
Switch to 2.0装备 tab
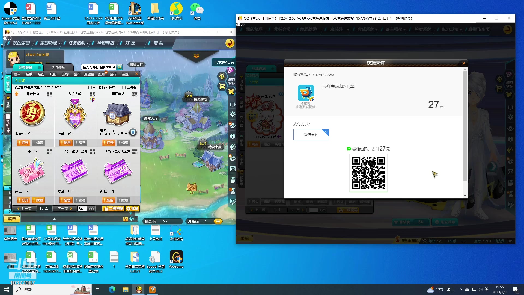[59, 67]
